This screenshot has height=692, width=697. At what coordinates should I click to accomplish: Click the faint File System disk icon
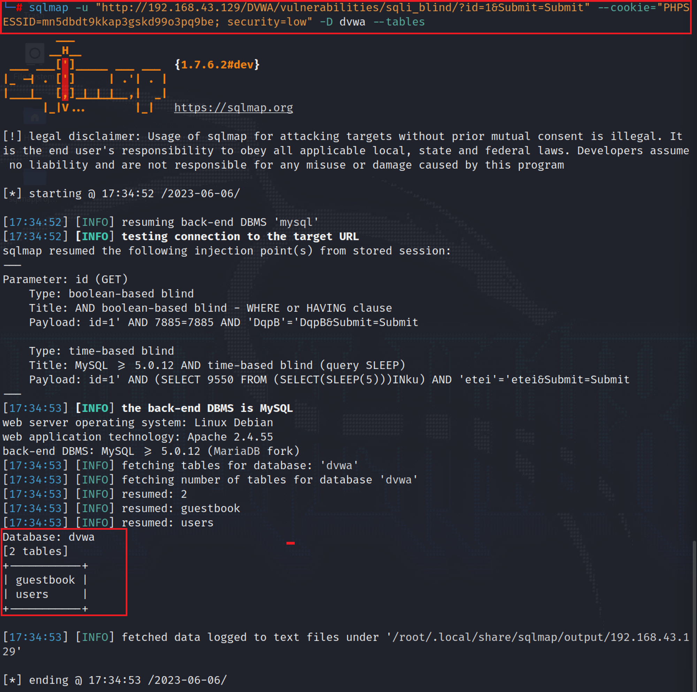pos(35,54)
